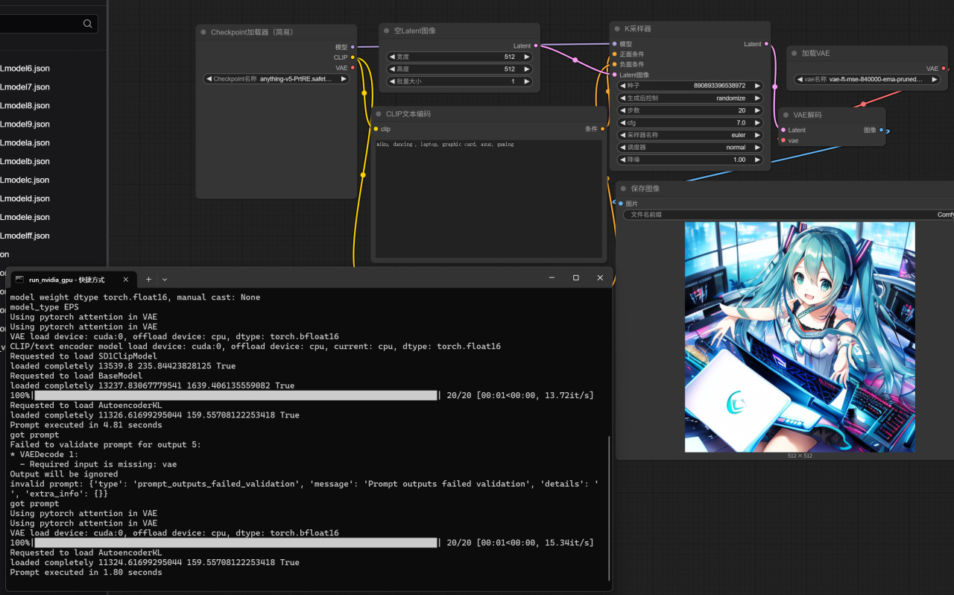Click the 负面条件 input socket on K采样器
The image size is (954, 595).
615,64
